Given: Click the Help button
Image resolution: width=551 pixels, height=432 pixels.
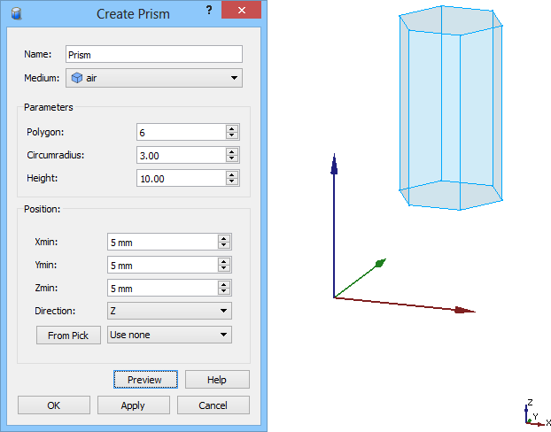Looking at the screenshot, I should (x=217, y=379).
